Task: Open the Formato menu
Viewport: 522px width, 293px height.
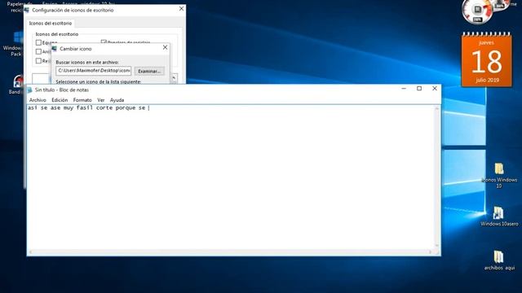Action: click(82, 100)
